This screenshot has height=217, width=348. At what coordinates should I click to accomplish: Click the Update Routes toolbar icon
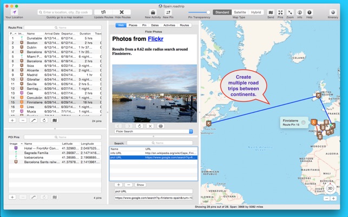(x=103, y=12)
